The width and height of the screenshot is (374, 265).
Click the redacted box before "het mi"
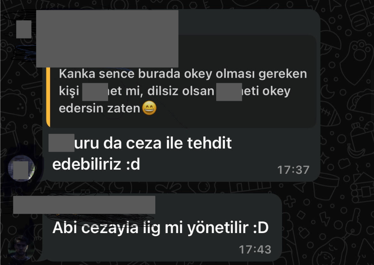[95, 92]
